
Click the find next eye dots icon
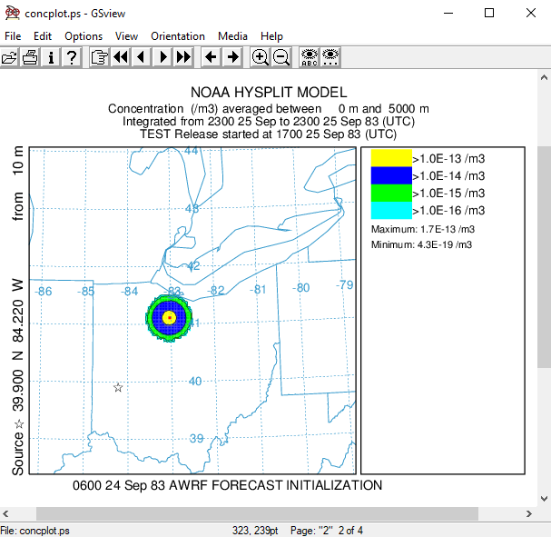(330, 57)
